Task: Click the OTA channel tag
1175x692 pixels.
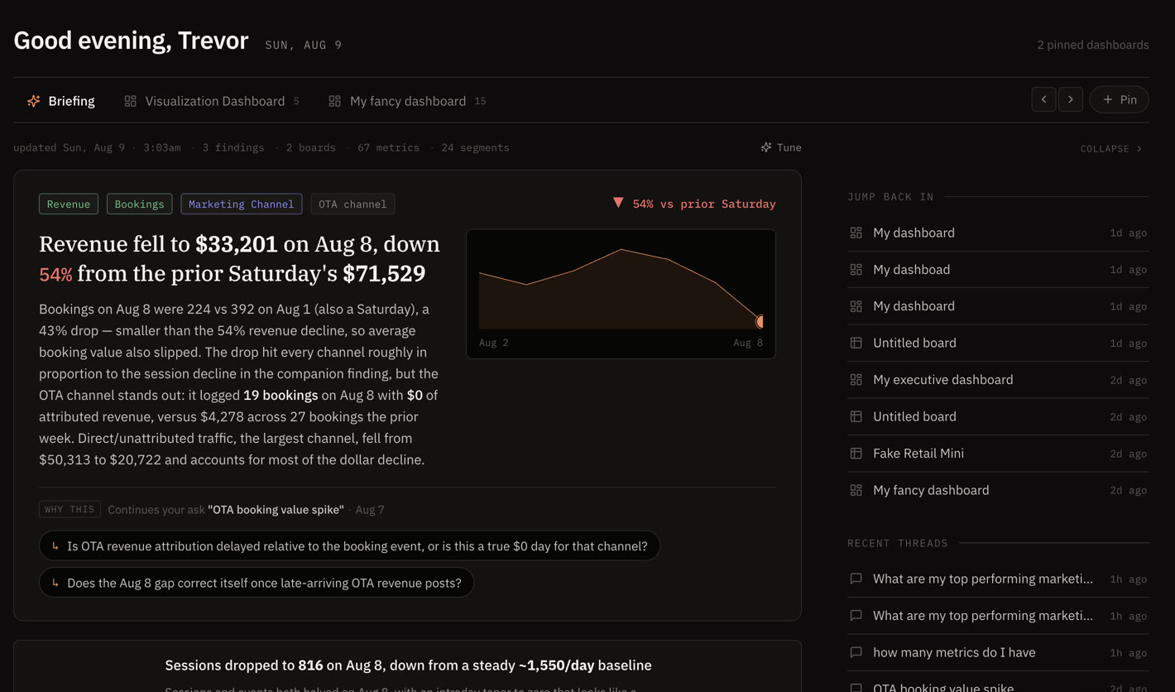Action: point(352,204)
